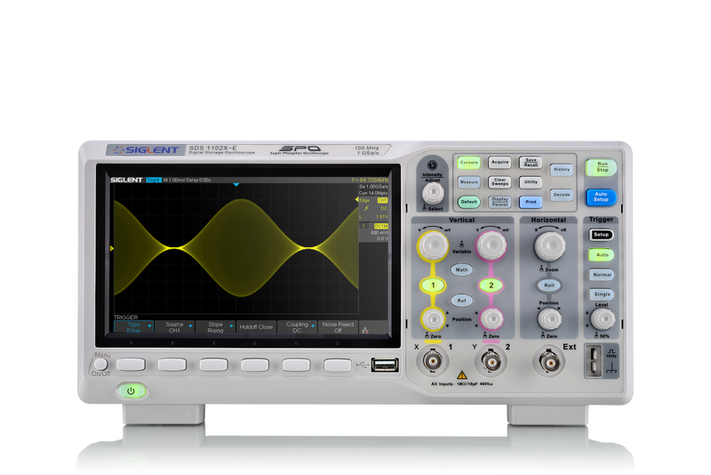Tap the yellow trigger level arrow marker
This screenshot has width=711, height=475.
pos(357,199)
